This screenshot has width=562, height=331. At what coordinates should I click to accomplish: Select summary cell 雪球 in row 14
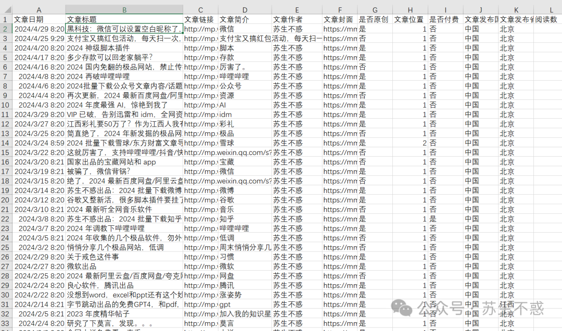[x=245, y=143]
